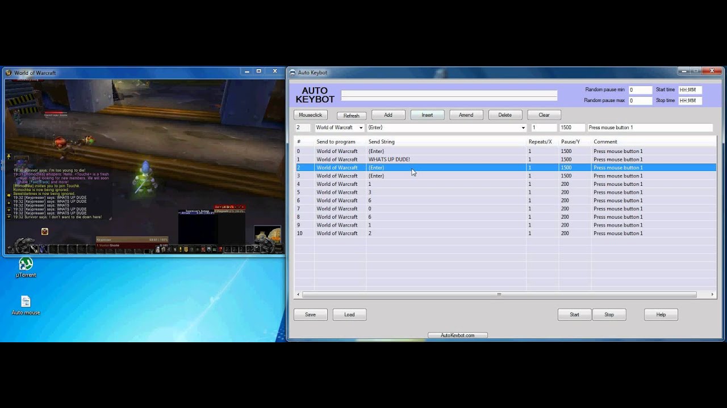Screen dimensions: 727x408
Task: Click the Repeats input field showing 1
Action: pyautogui.click(x=544, y=127)
